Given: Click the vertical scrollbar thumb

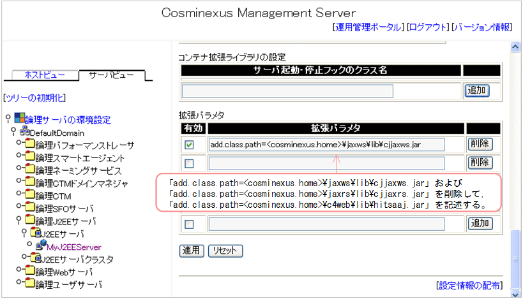Looking at the screenshot, I should 516,259.
